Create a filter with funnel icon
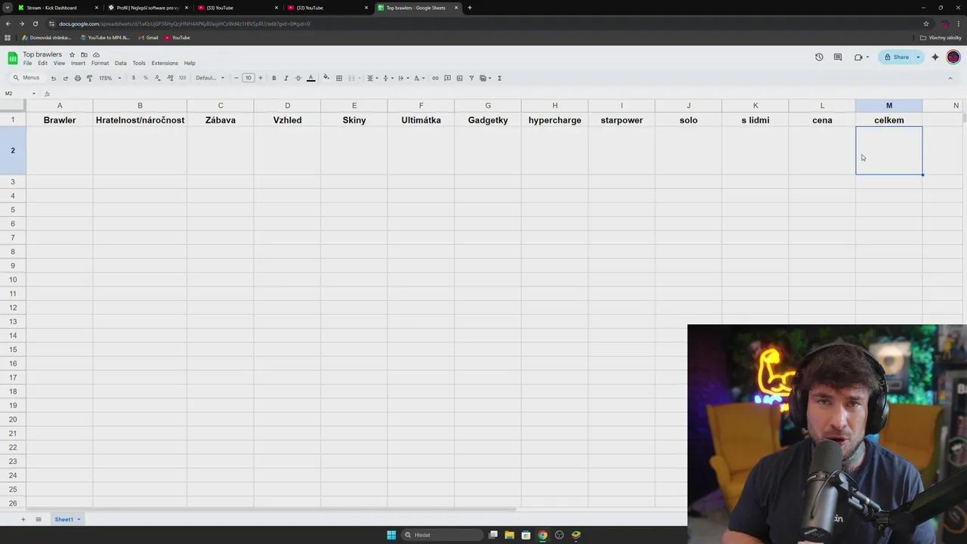967x544 pixels. 471,78
